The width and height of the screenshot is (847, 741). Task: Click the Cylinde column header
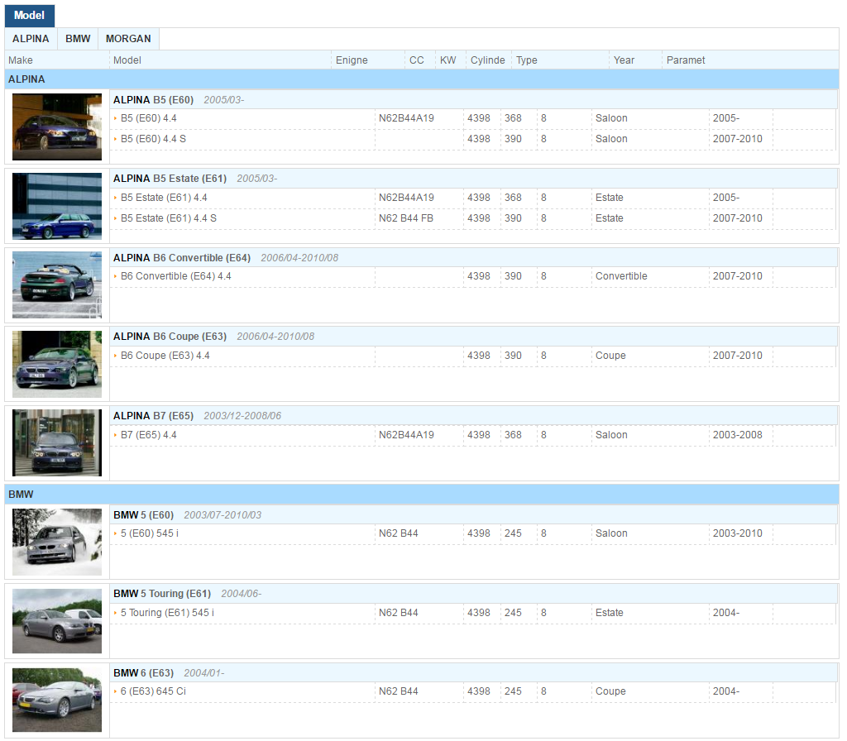pyautogui.click(x=487, y=60)
